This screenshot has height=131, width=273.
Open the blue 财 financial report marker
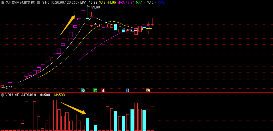pyautogui.click(x=127, y=90)
